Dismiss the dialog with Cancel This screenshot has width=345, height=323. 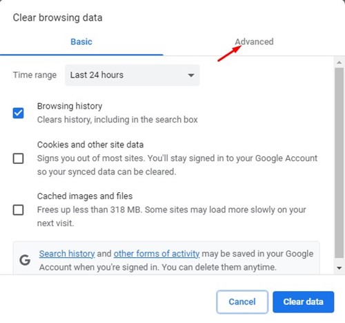coord(242,302)
